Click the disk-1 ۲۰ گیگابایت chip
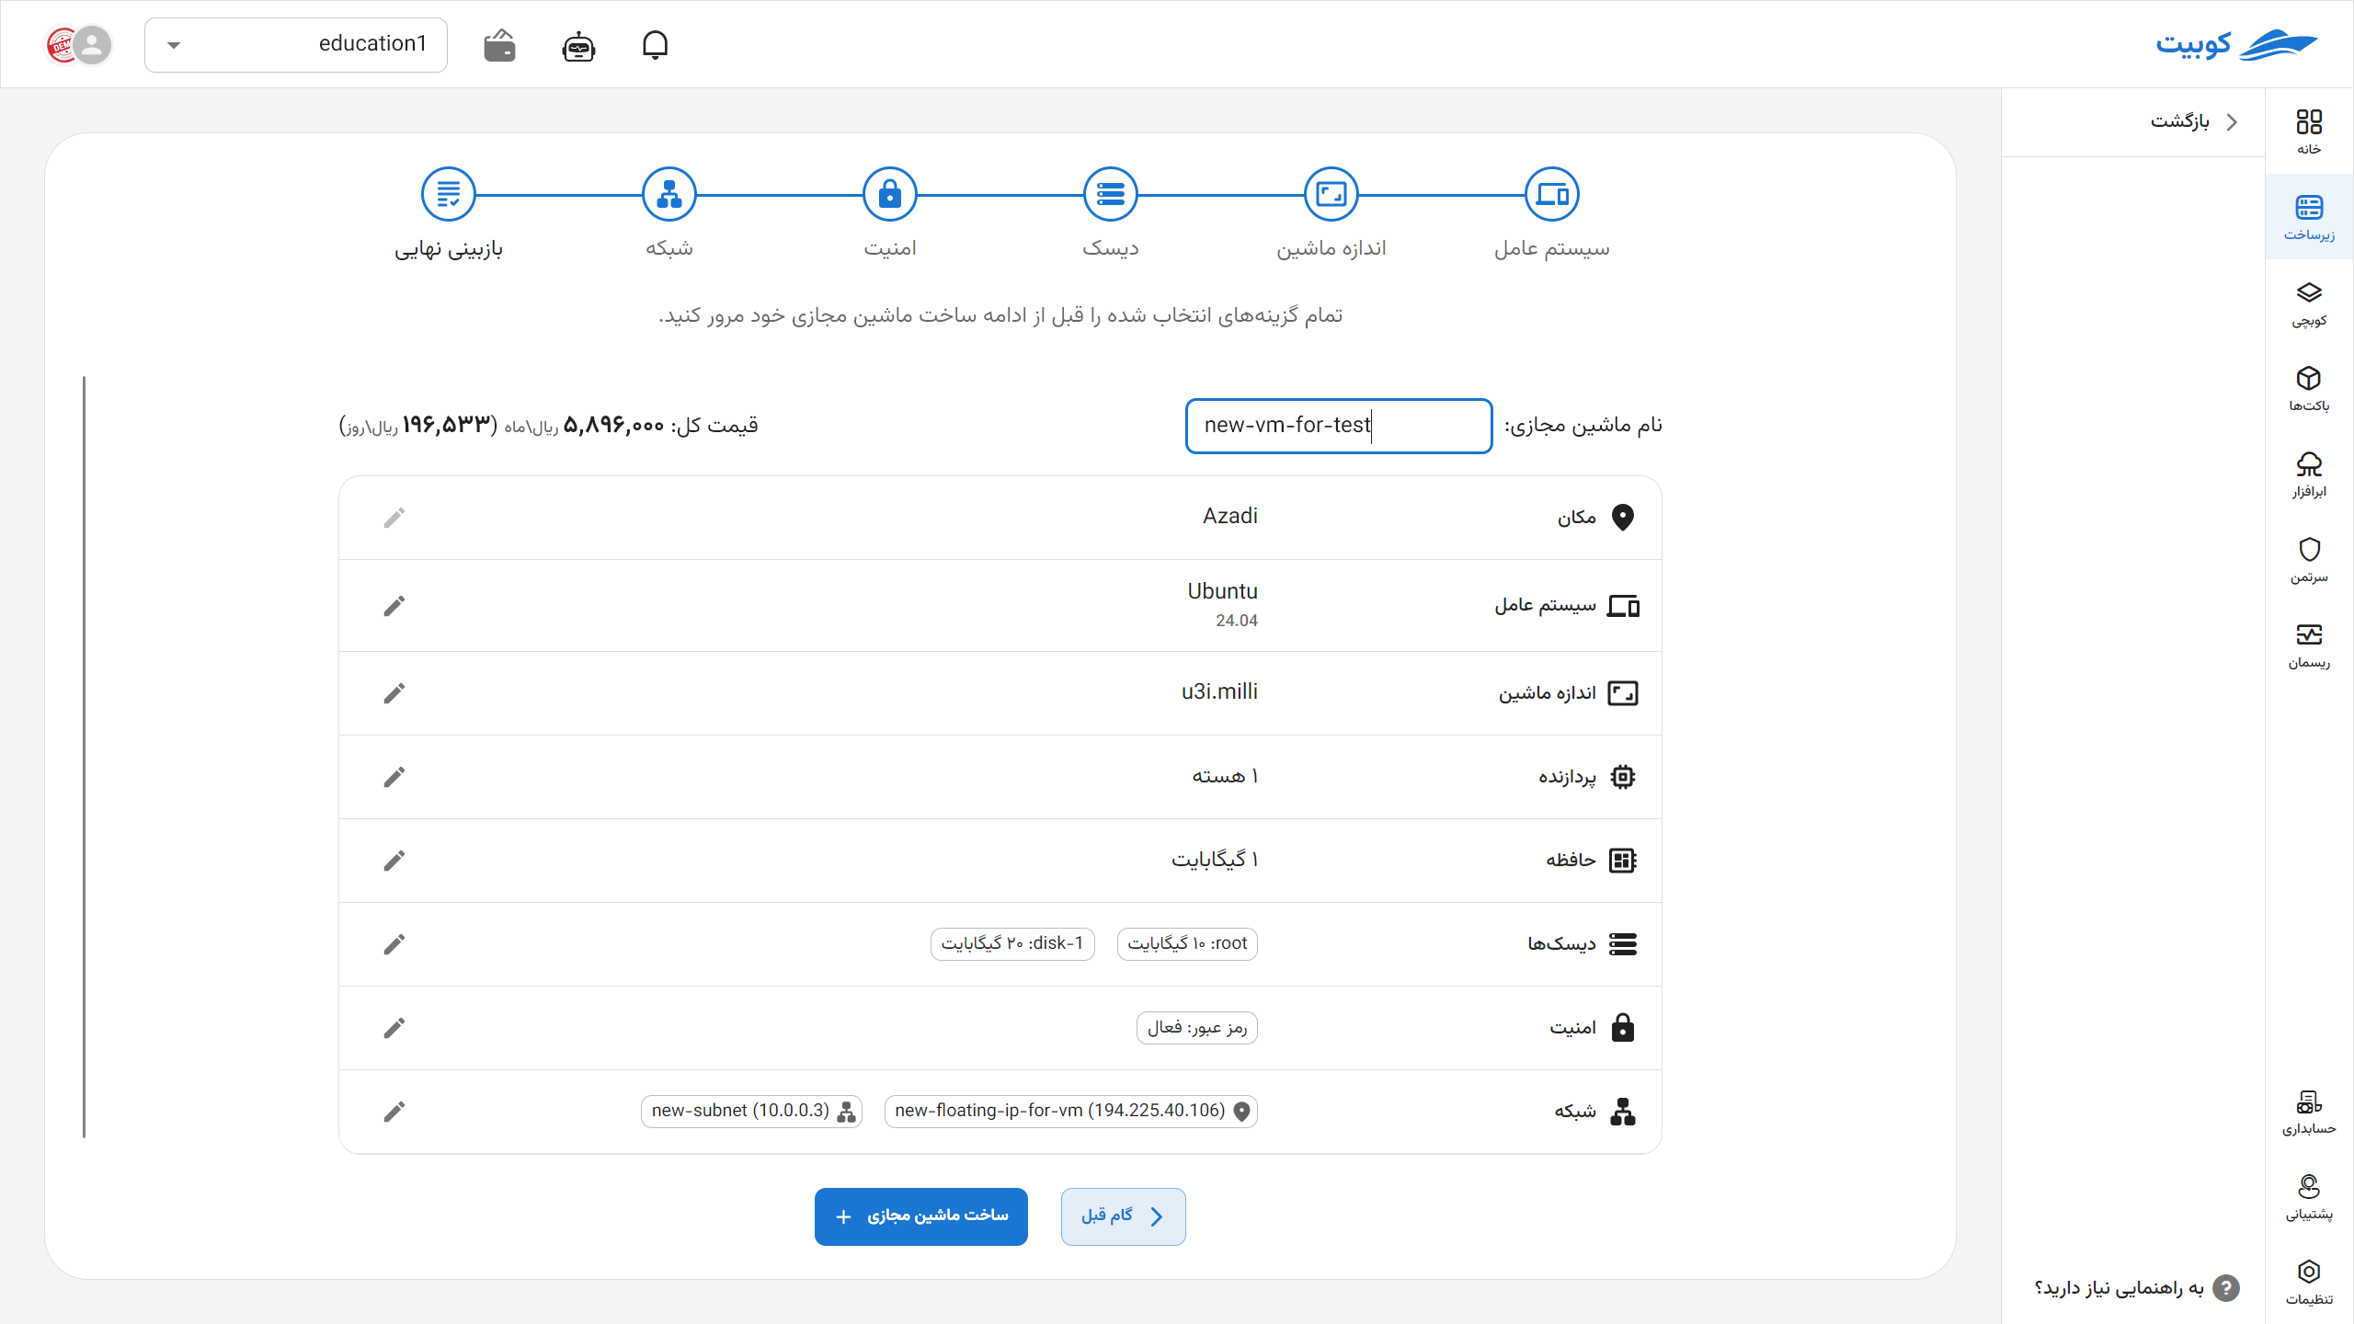 pyautogui.click(x=1012, y=944)
